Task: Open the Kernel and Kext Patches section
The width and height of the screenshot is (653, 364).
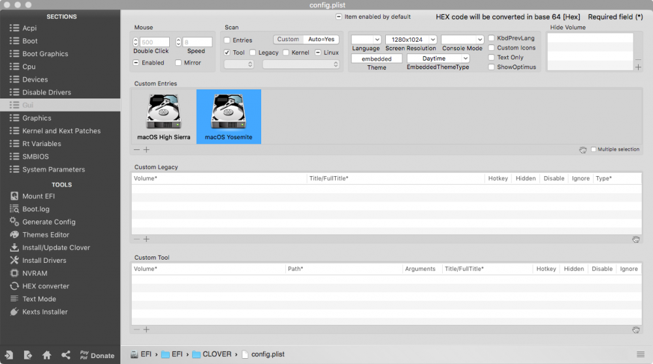Action: 60,130
